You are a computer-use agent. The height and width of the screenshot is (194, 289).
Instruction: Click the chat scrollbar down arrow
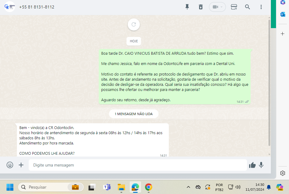click(x=269, y=154)
